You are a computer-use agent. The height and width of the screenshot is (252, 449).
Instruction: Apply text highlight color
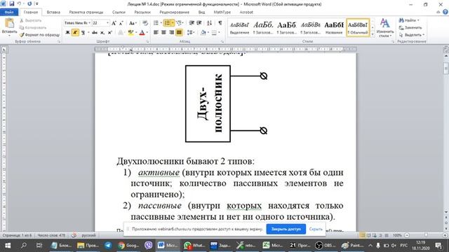(130, 33)
